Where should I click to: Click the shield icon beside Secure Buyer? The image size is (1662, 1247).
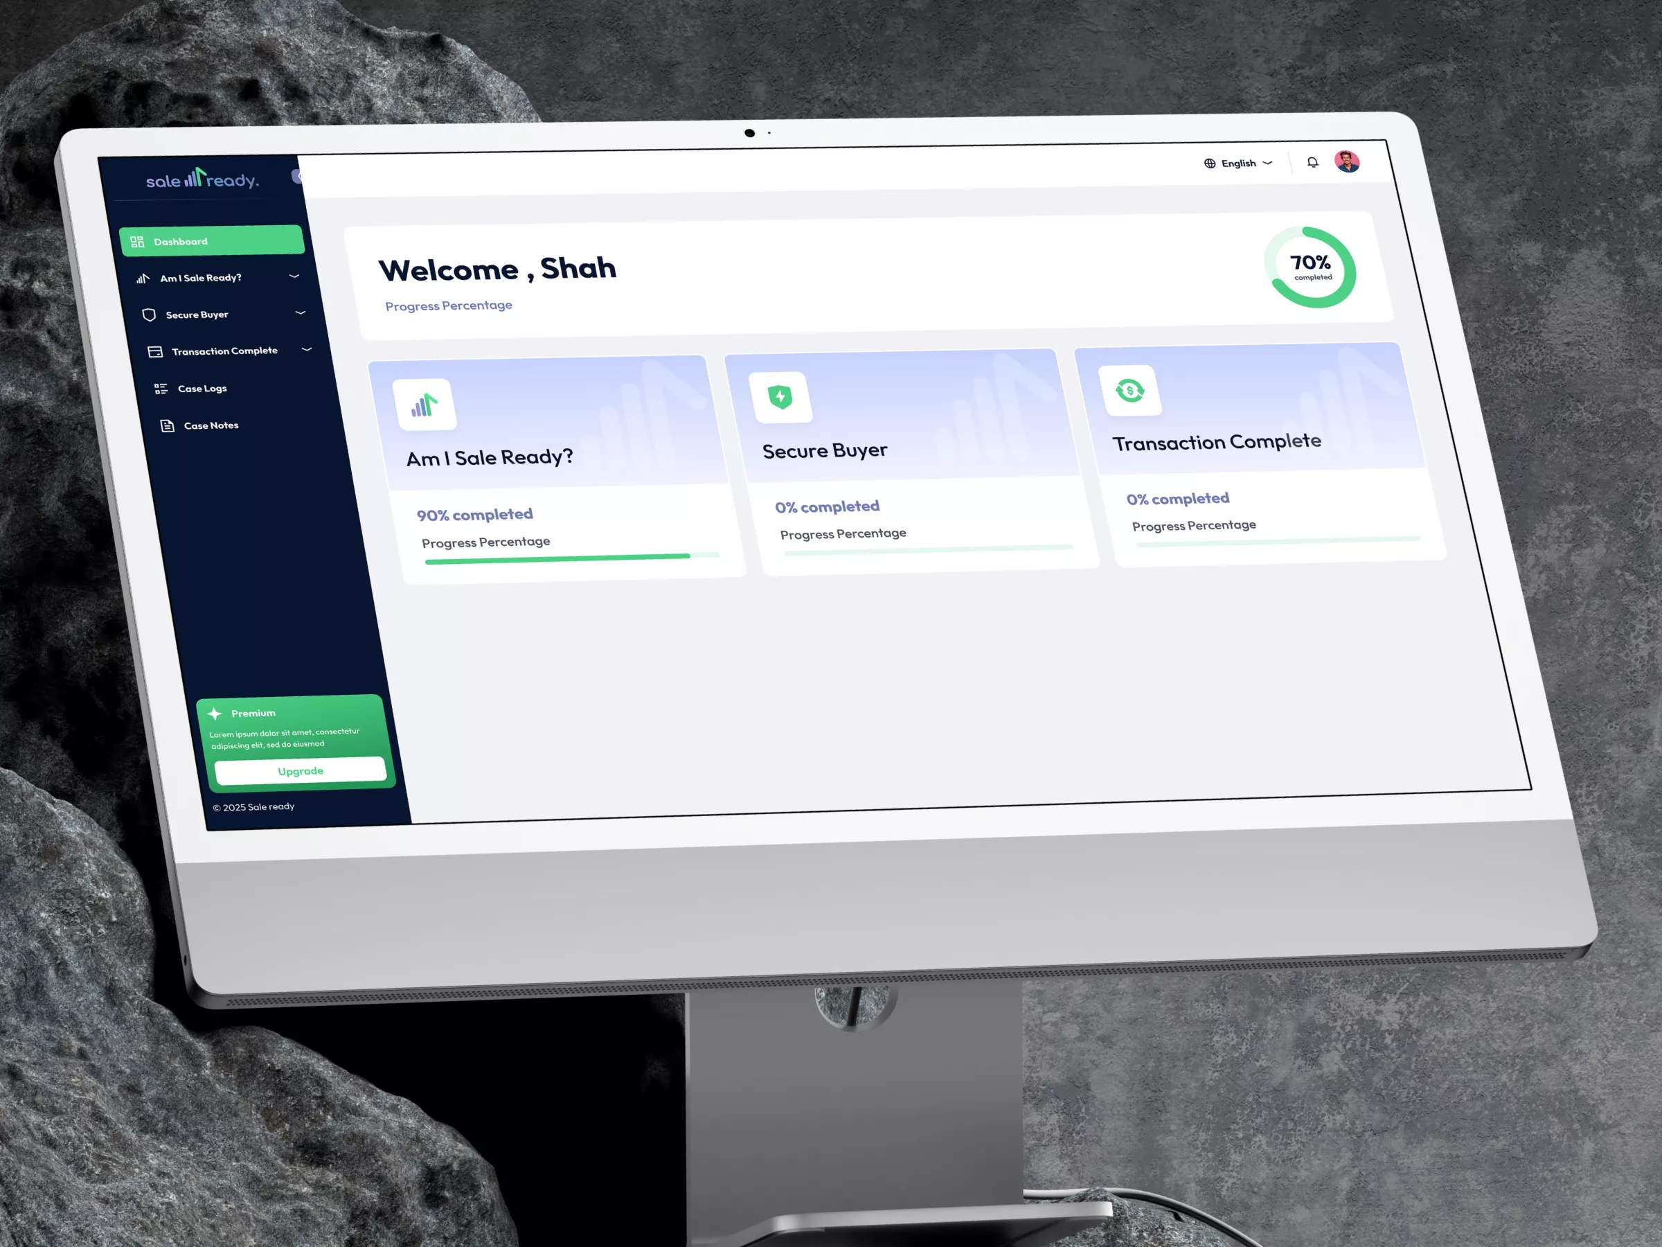pyautogui.click(x=150, y=315)
